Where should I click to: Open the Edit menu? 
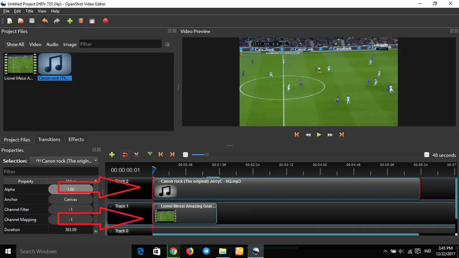tap(17, 11)
